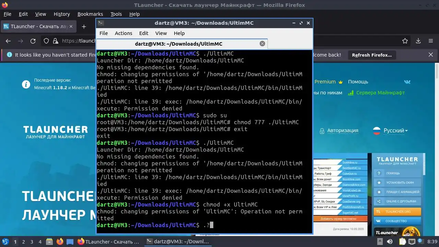Click the notification alert tray icon
This screenshot has height=247, width=439.
tap(420, 242)
